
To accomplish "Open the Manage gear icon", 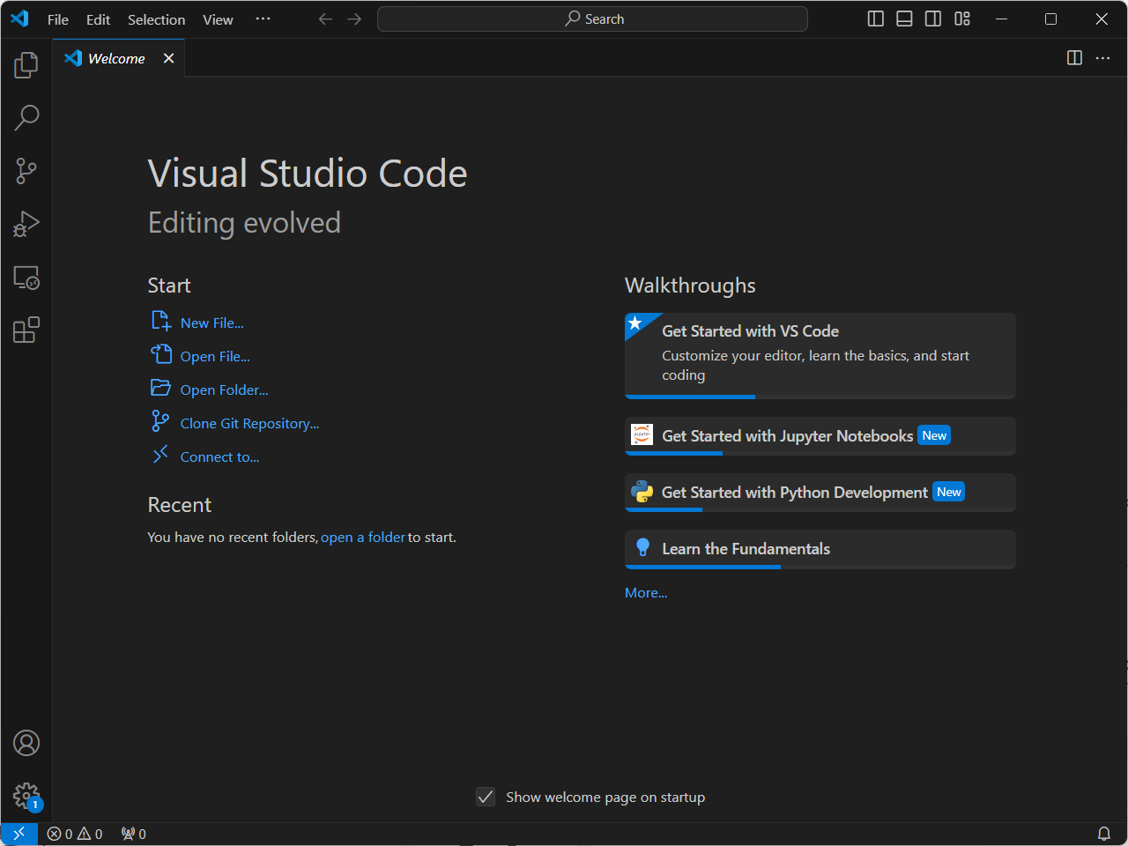I will (x=26, y=796).
